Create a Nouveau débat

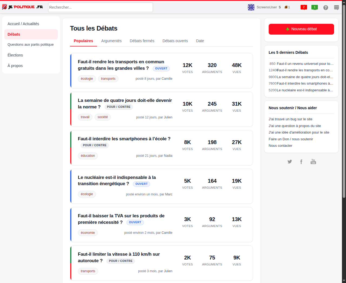[301, 29]
